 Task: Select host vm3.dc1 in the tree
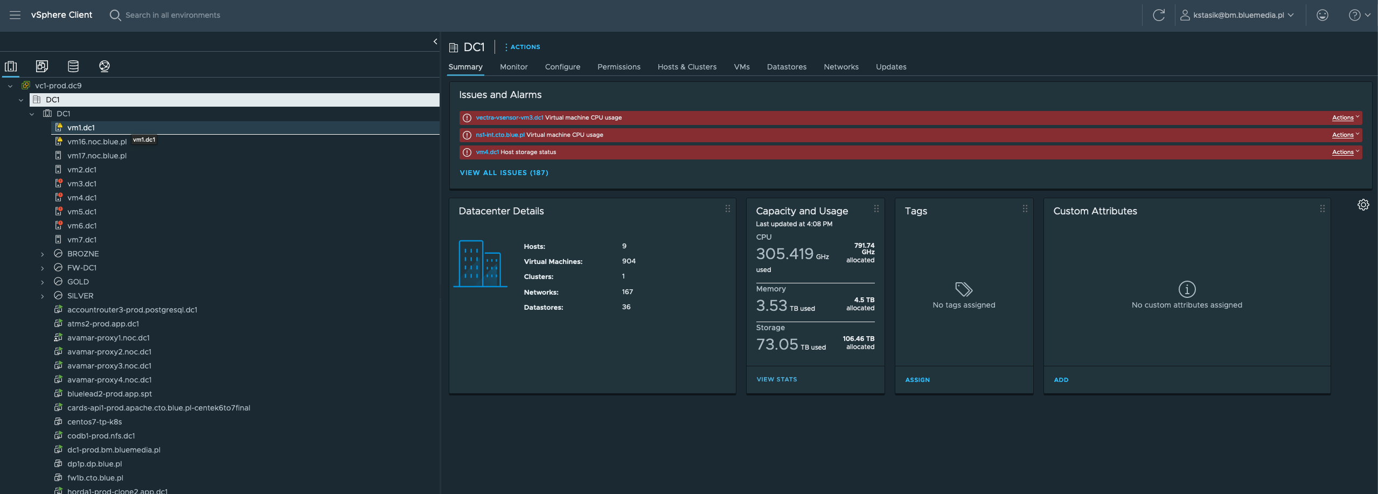tap(82, 184)
